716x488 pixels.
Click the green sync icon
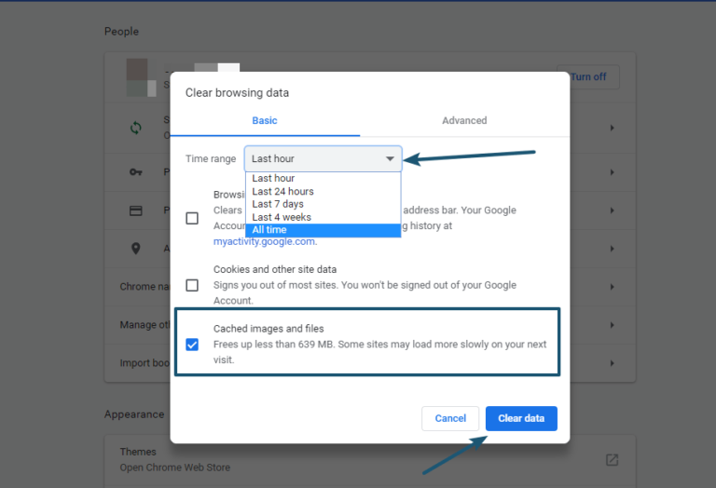[135, 128]
